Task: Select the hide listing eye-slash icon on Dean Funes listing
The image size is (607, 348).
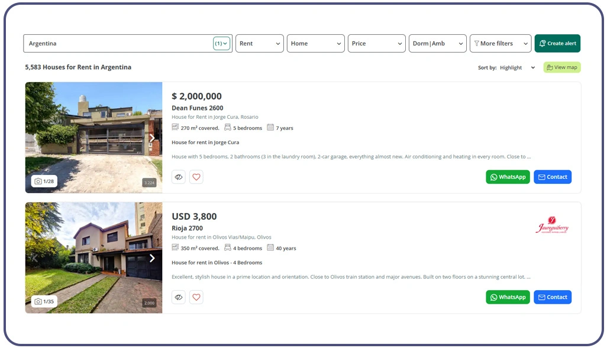Action: coord(179,177)
